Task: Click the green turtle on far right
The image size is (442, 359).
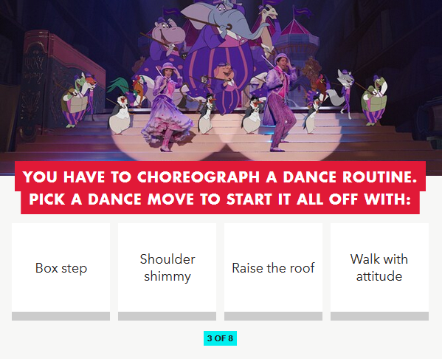Action: pos(374,100)
